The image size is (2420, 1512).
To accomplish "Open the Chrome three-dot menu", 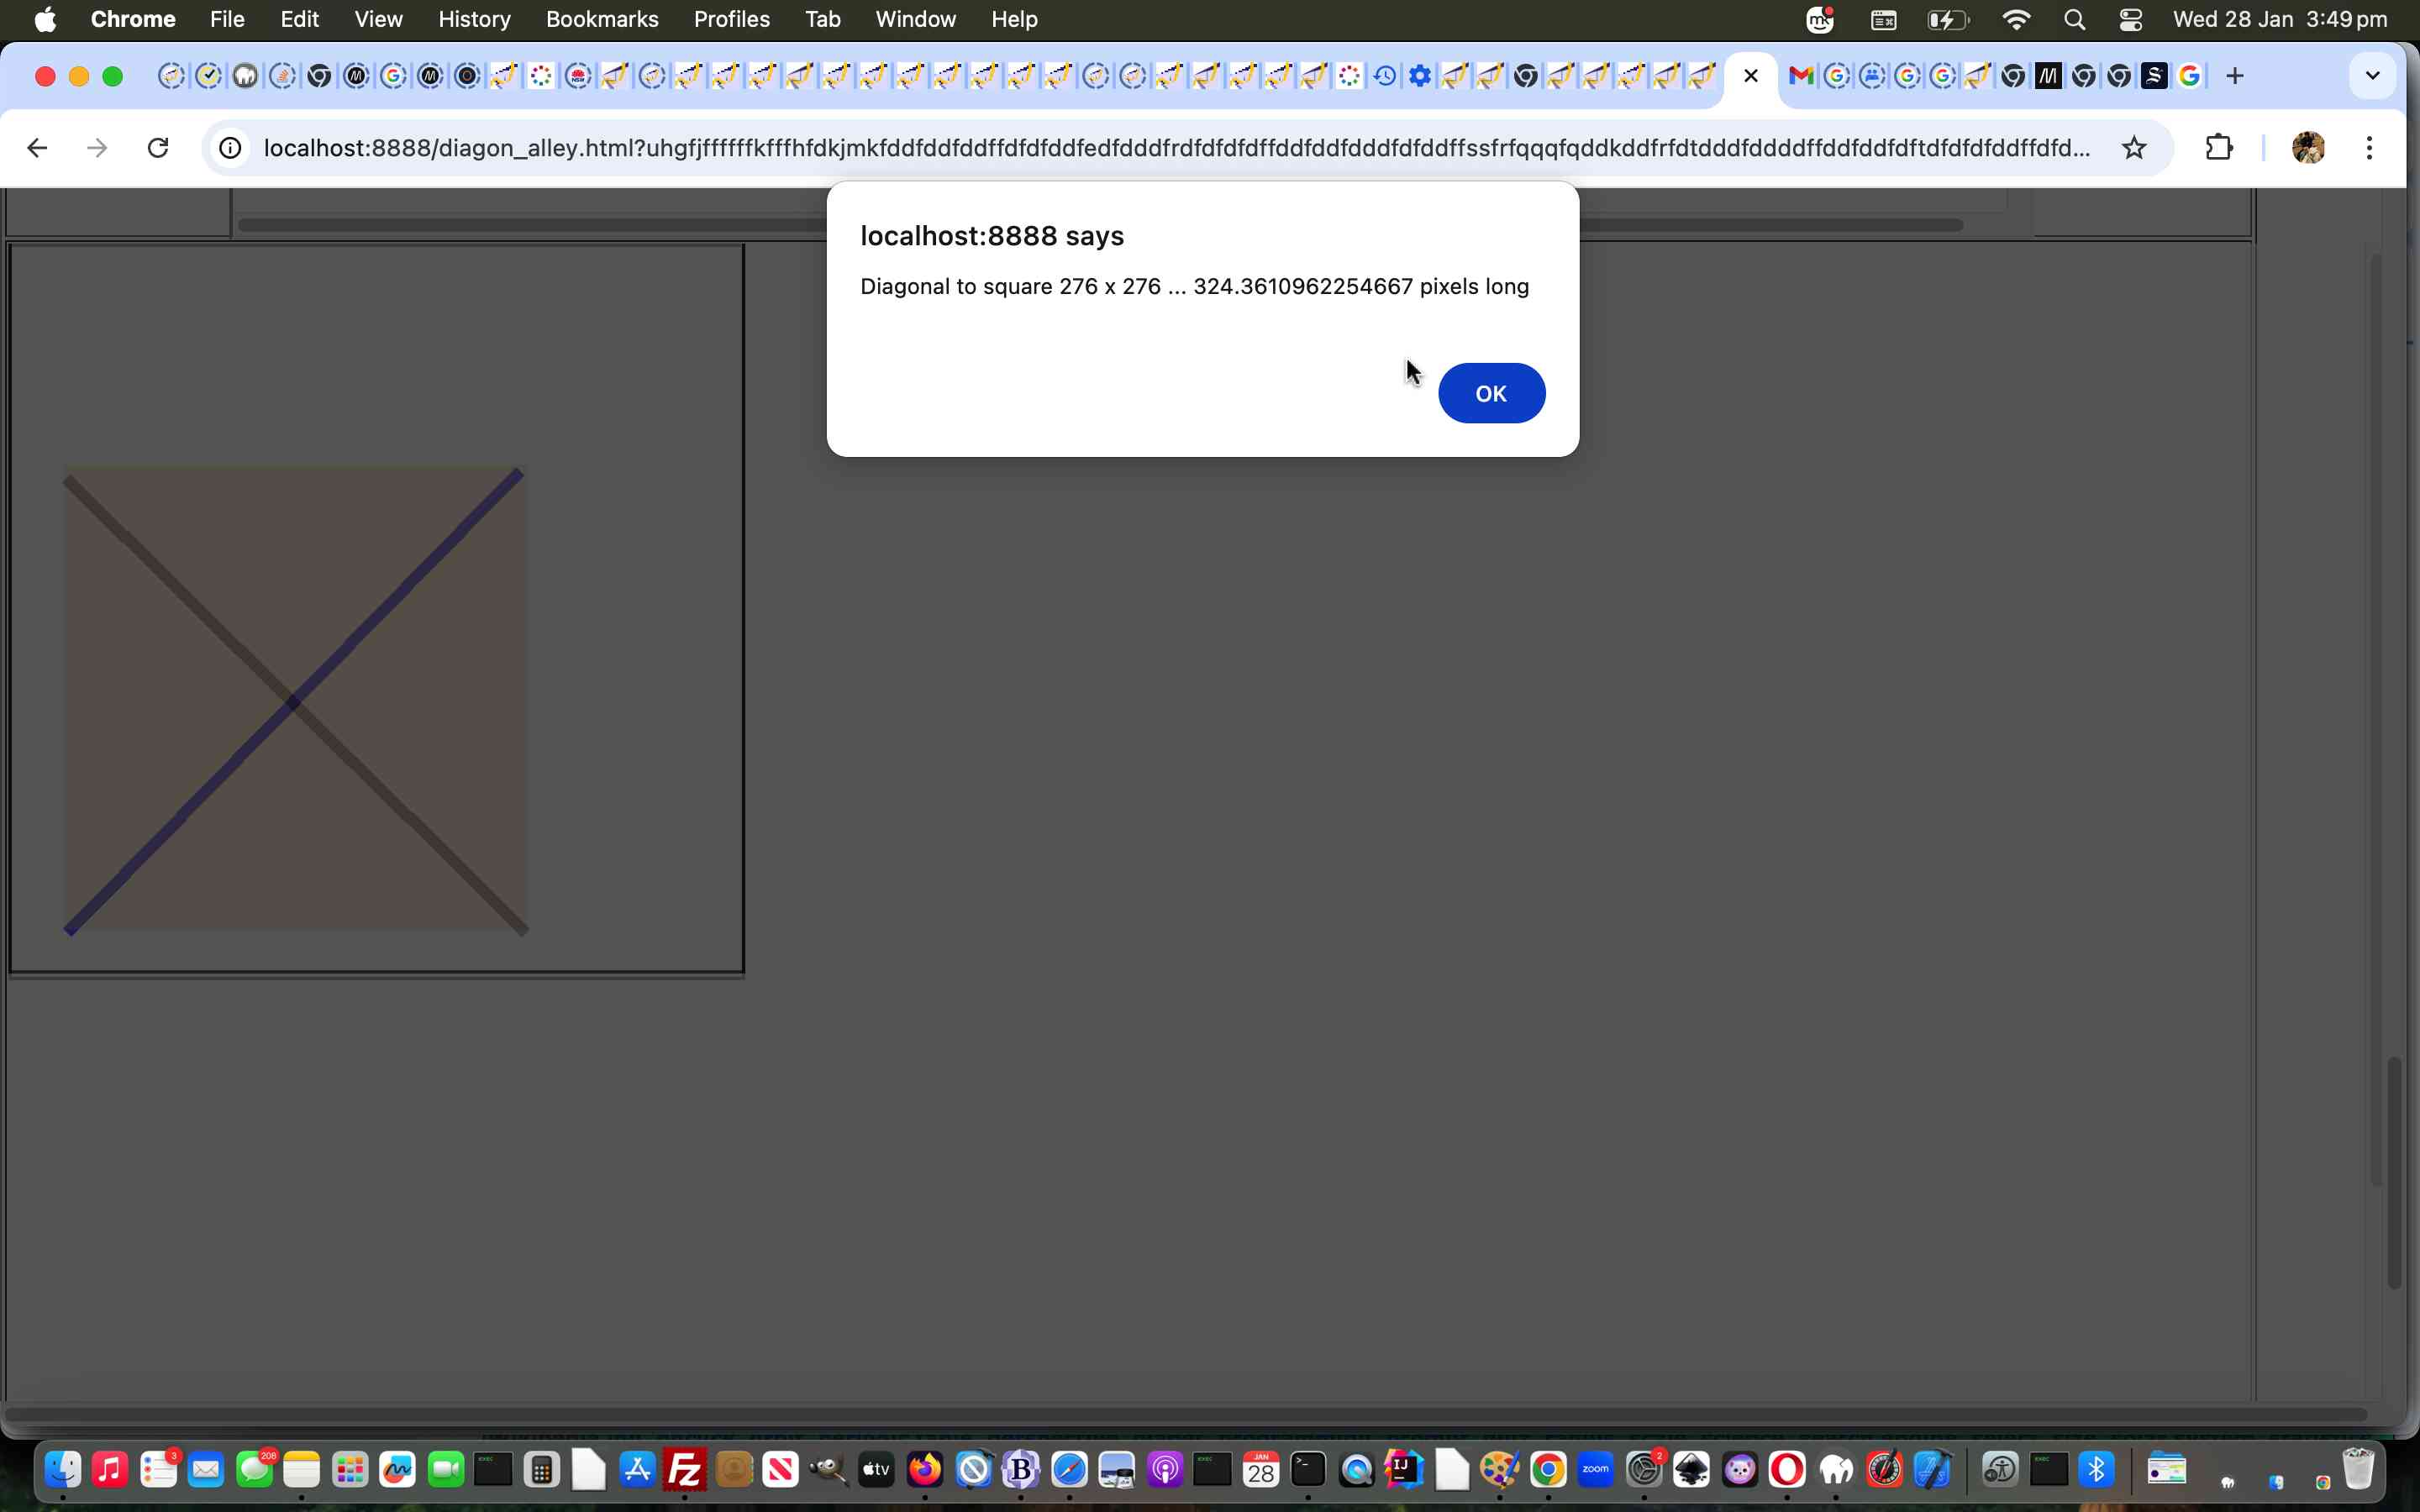I will pyautogui.click(x=2369, y=147).
